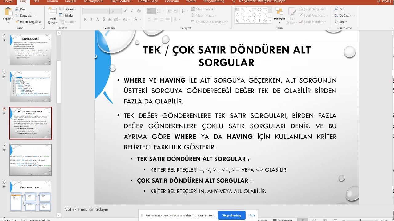Clear all formatting eraser icon
394x221 pixels.
(139, 11)
